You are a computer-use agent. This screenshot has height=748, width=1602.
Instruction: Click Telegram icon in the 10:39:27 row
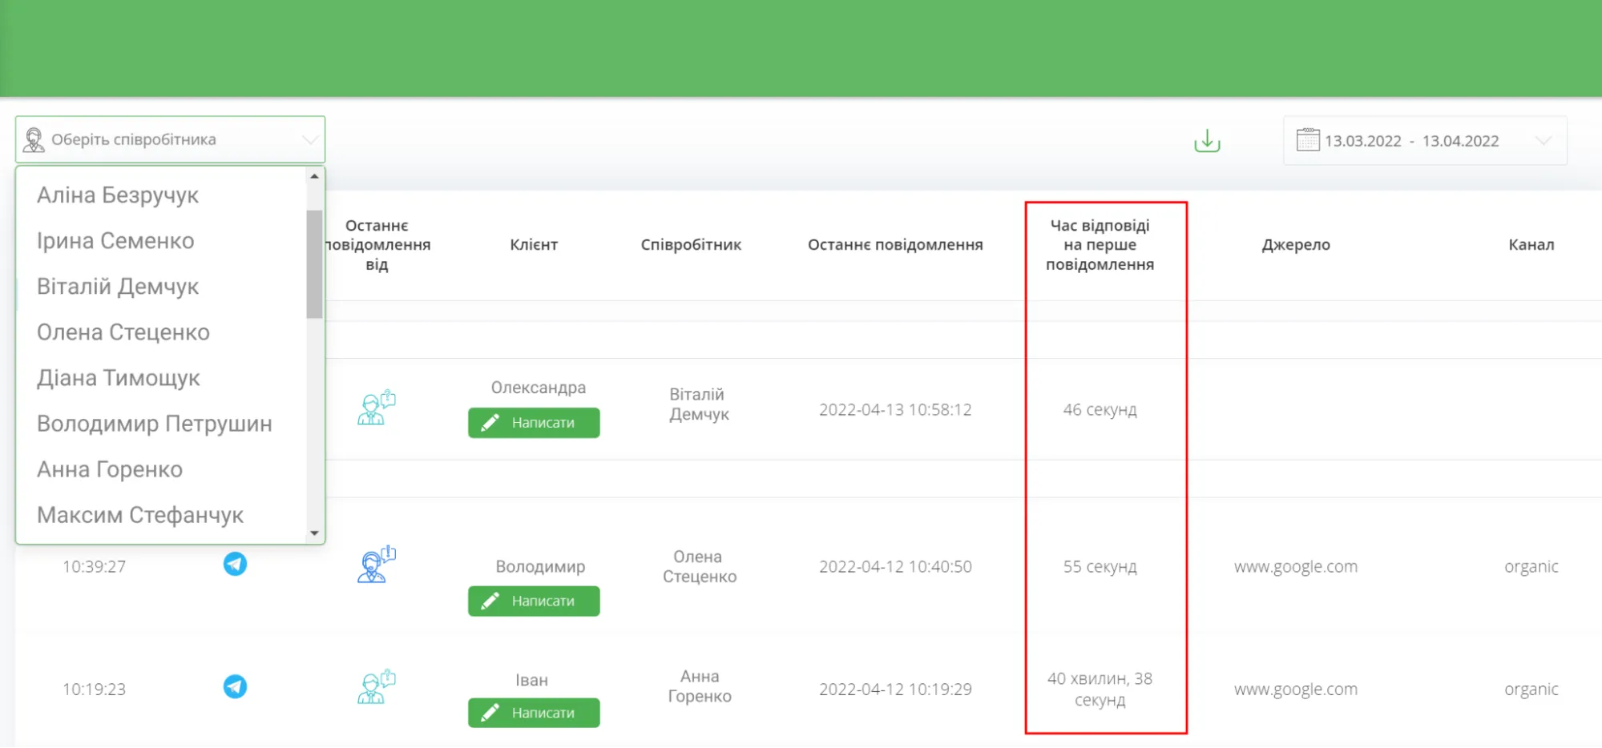pyautogui.click(x=235, y=565)
